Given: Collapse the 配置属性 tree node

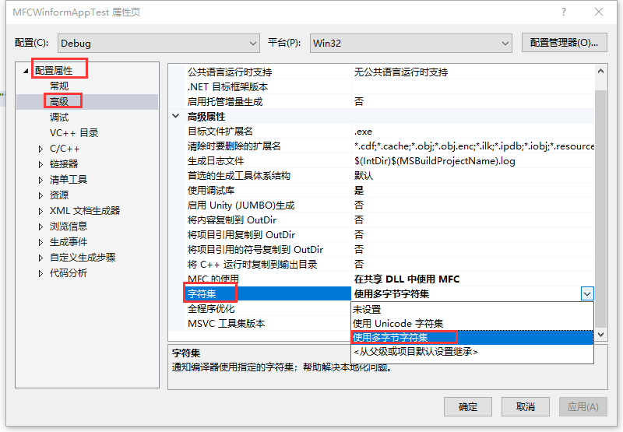Looking at the screenshot, I should pyautogui.click(x=26, y=71).
